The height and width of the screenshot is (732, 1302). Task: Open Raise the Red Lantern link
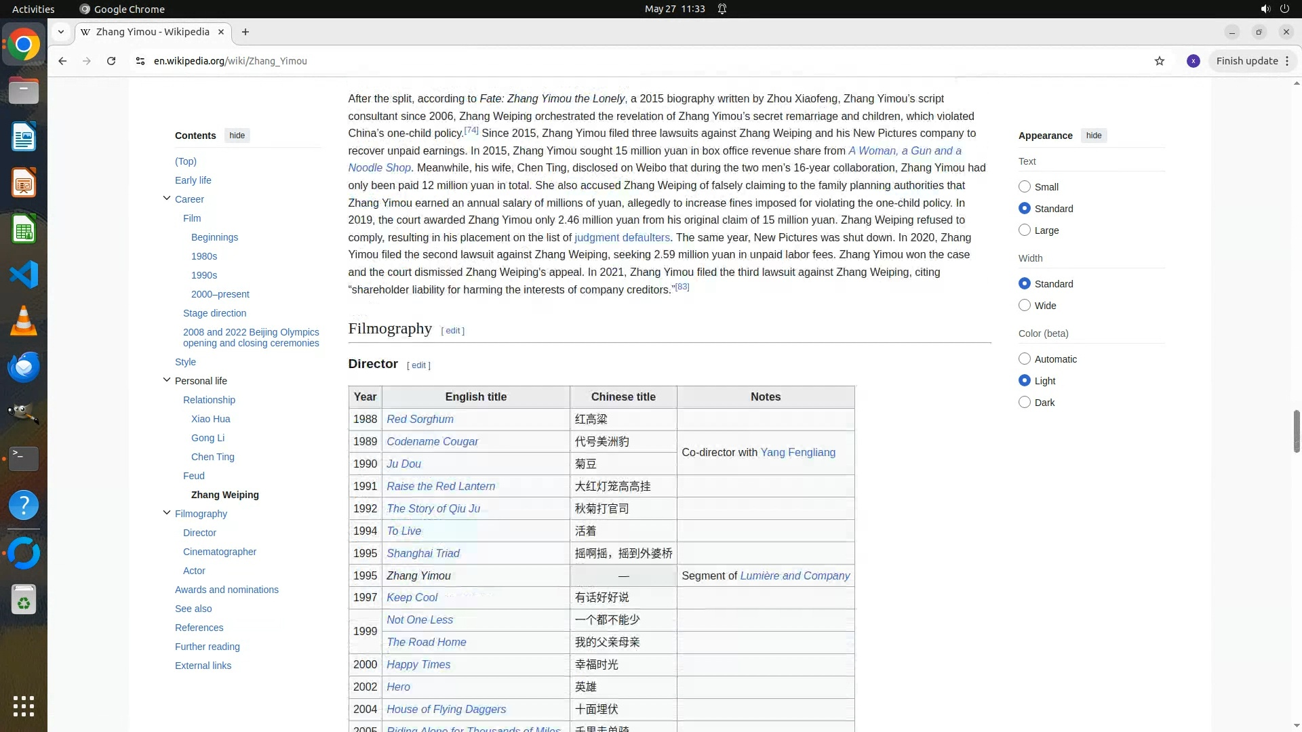tap(441, 486)
